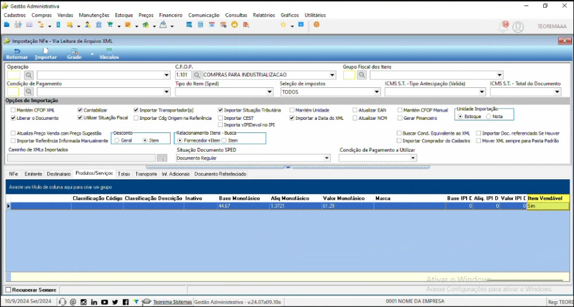
Task: Click the calendar toolbar icon
Action: (211, 25)
